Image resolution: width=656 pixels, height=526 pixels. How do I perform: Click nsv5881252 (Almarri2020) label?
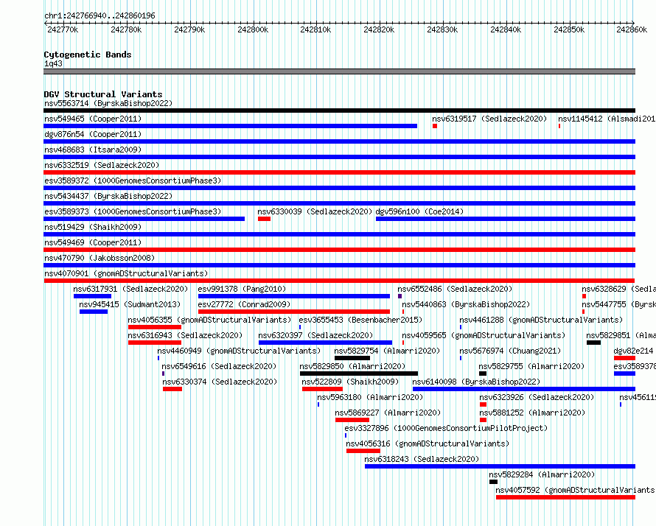point(532,413)
